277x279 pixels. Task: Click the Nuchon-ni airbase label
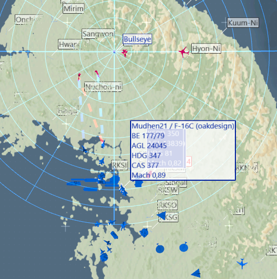tap(103, 87)
